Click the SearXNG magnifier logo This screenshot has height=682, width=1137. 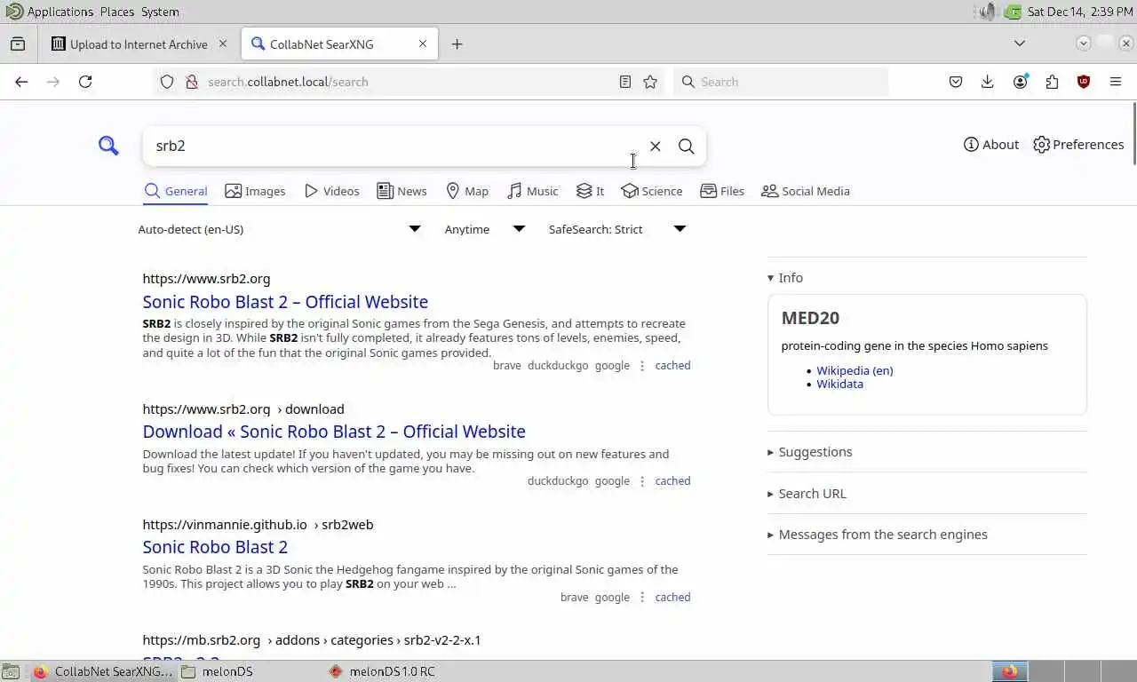108,146
